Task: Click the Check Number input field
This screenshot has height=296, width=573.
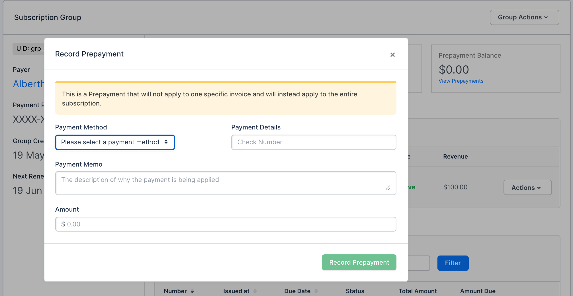Action: (x=314, y=142)
